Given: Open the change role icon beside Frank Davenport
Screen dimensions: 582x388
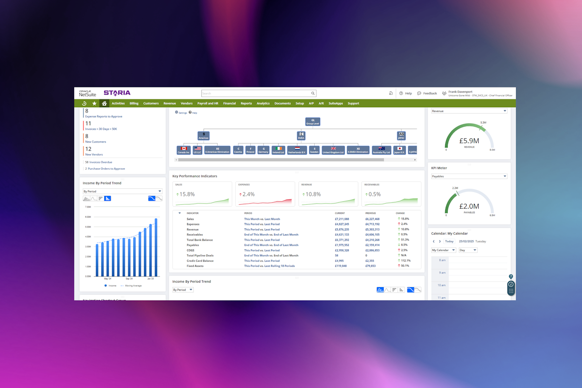Looking at the screenshot, I should 444,93.
